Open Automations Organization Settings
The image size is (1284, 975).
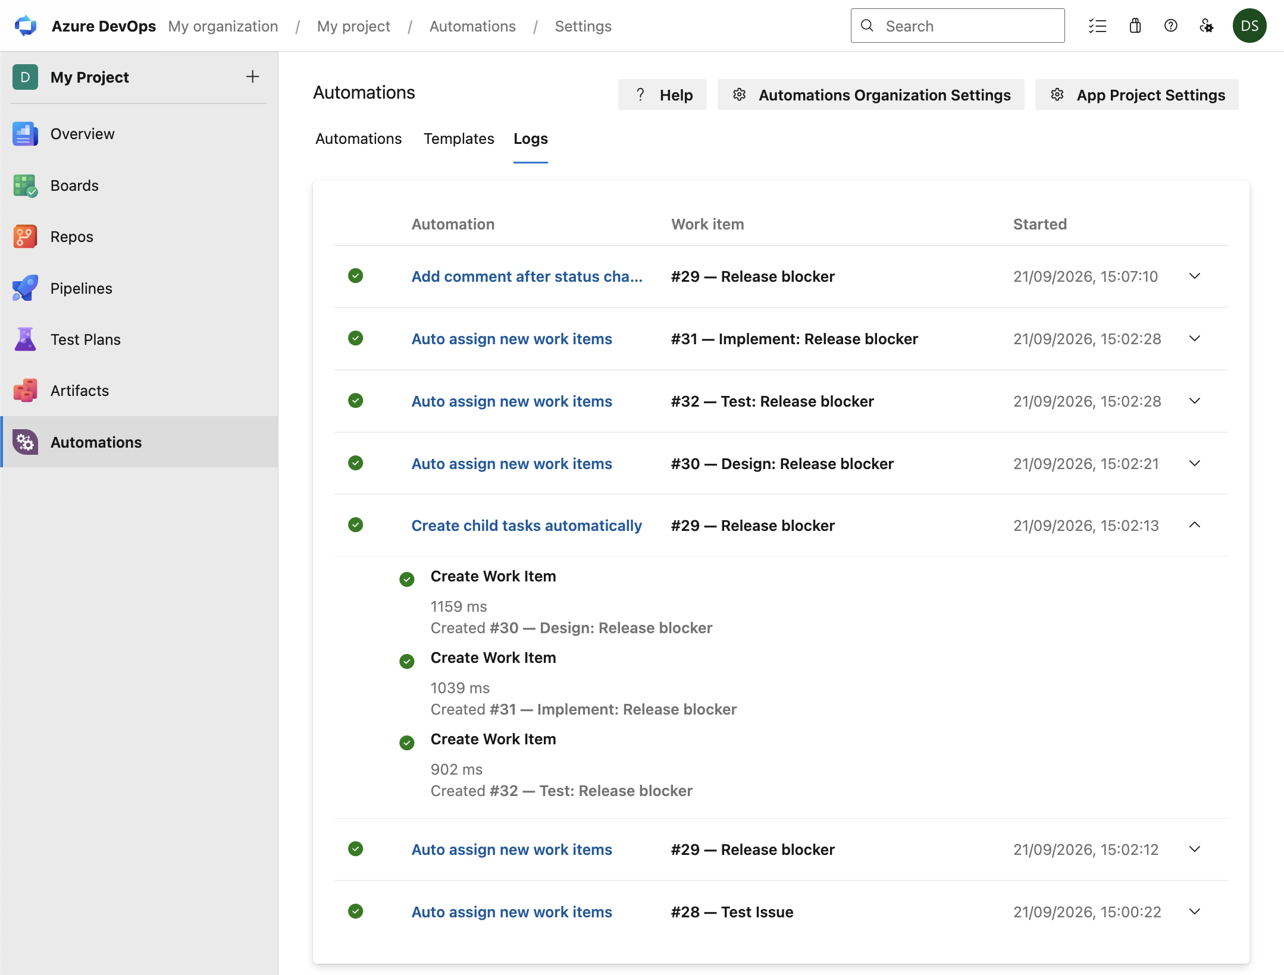coord(870,95)
